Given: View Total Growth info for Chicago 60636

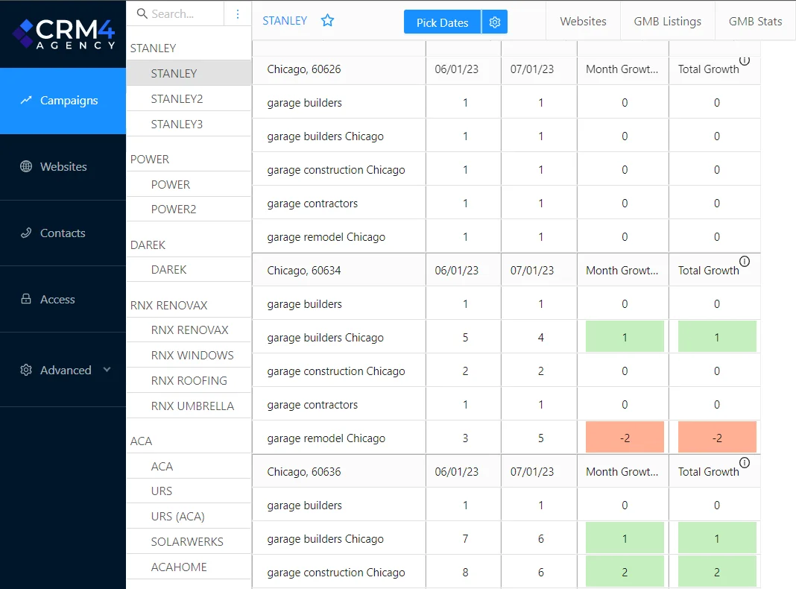Looking at the screenshot, I should point(745,462).
